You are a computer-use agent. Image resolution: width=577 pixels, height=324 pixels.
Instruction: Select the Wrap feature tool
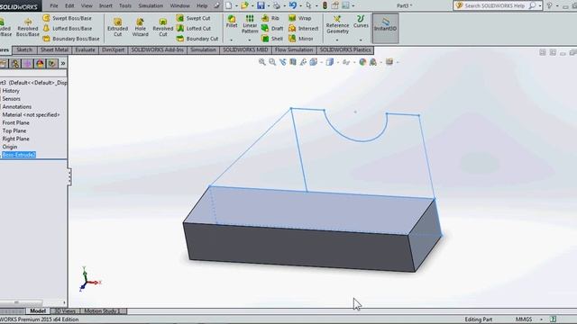pyautogui.click(x=300, y=18)
